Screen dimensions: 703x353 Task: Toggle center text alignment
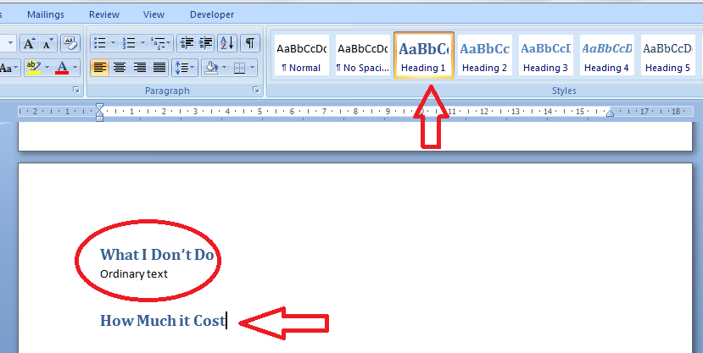coord(120,68)
